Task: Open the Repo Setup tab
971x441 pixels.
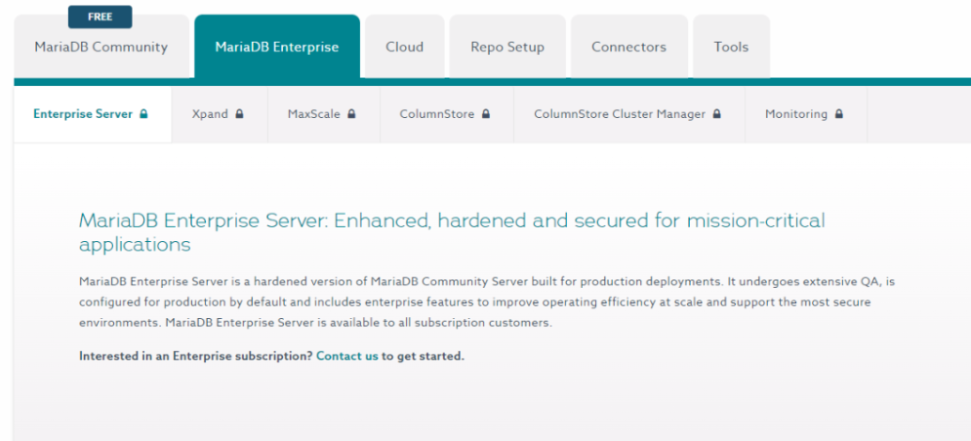Action: [507, 47]
